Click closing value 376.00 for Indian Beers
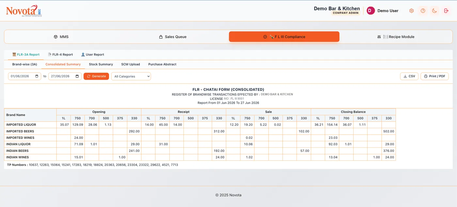The height and width of the screenshot is (207, 457). (x=388, y=151)
